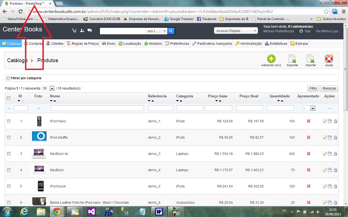This screenshot has height=217, width=348.
Task: Check the MacBook Air row checkbox
Action: (x=9, y=154)
